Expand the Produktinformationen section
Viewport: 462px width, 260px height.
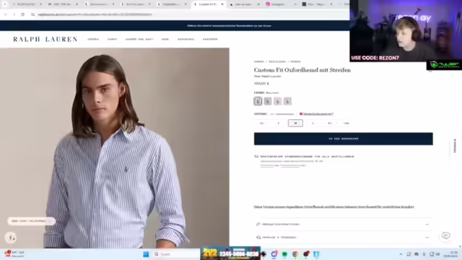pos(344,225)
